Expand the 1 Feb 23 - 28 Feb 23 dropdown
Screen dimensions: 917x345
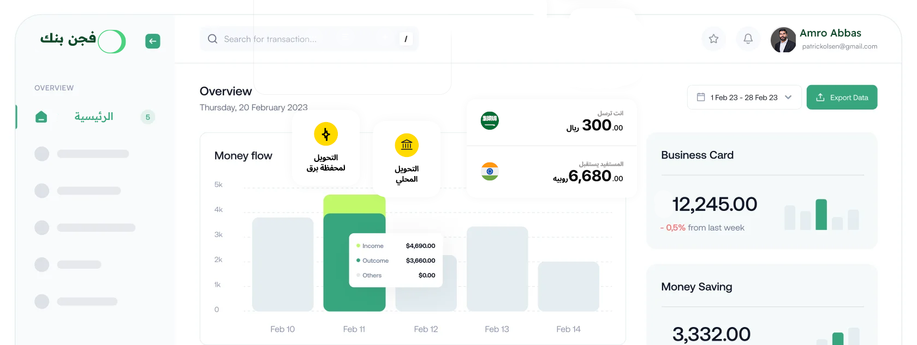click(788, 98)
